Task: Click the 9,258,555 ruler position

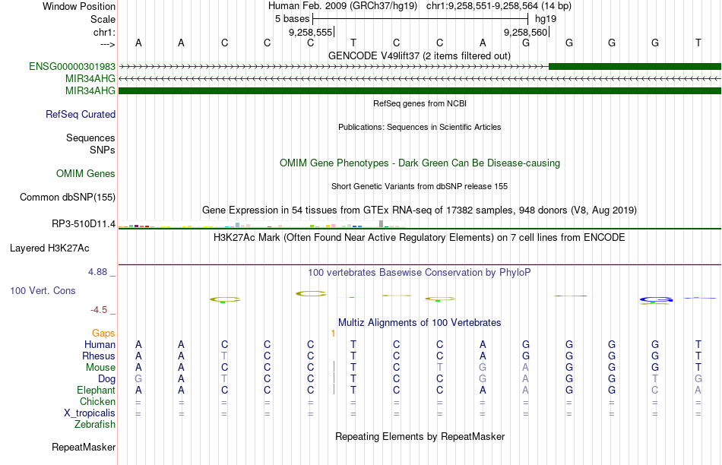Action: tap(310, 32)
